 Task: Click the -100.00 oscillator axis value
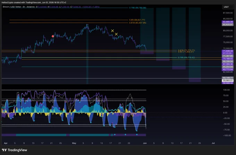(x=227, y=136)
